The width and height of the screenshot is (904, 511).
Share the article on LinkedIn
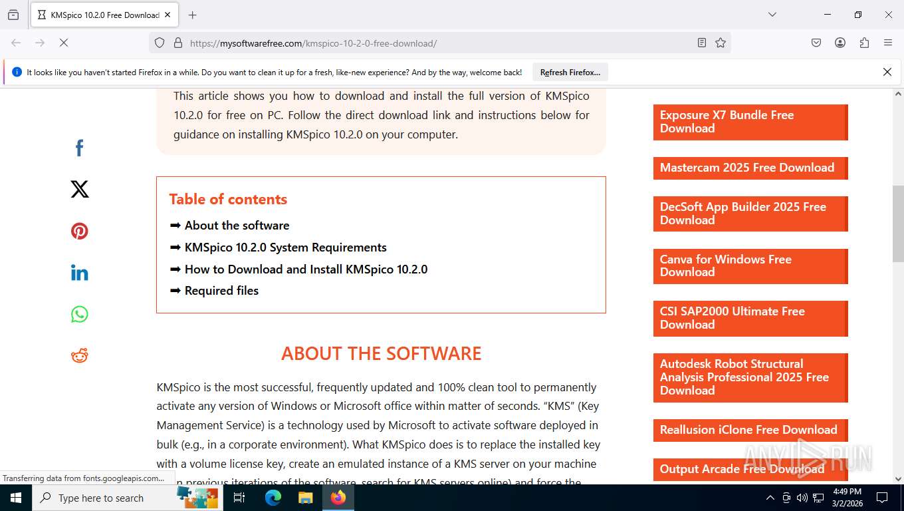(79, 273)
